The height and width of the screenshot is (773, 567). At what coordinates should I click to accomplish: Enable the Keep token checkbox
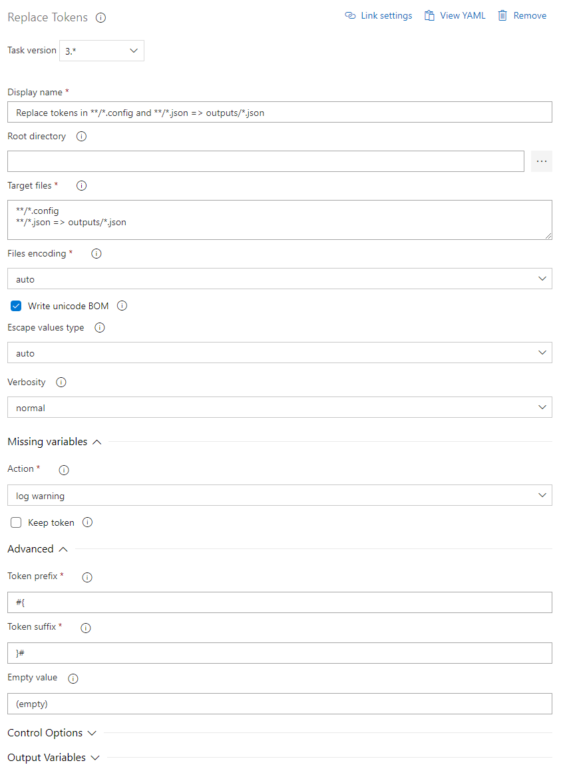pyautogui.click(x=16, y=522)
